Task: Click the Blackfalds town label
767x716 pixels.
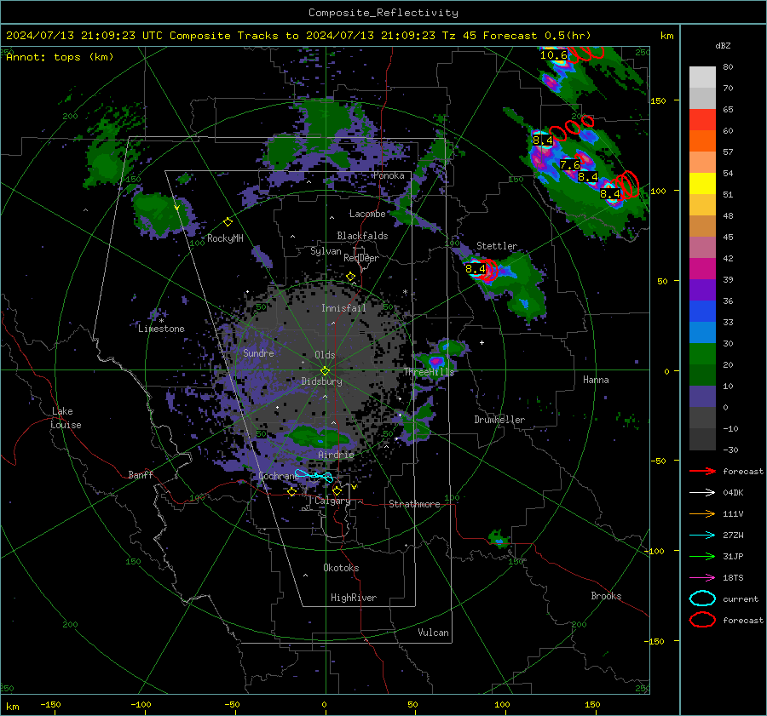Action: coord(362,236)
